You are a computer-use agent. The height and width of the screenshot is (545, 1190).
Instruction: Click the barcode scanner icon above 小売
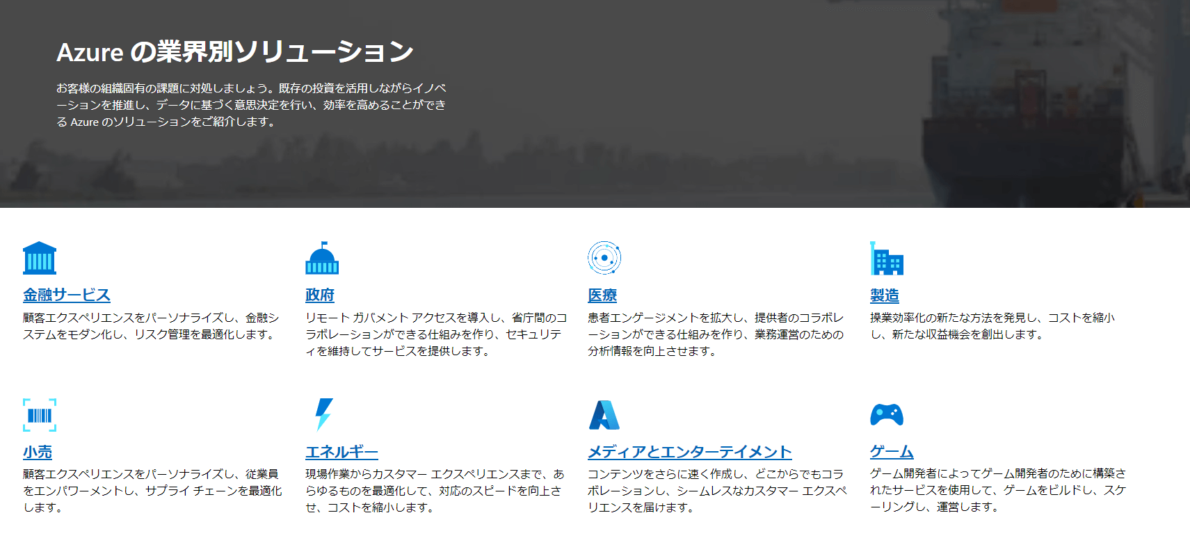click(40, 415)
